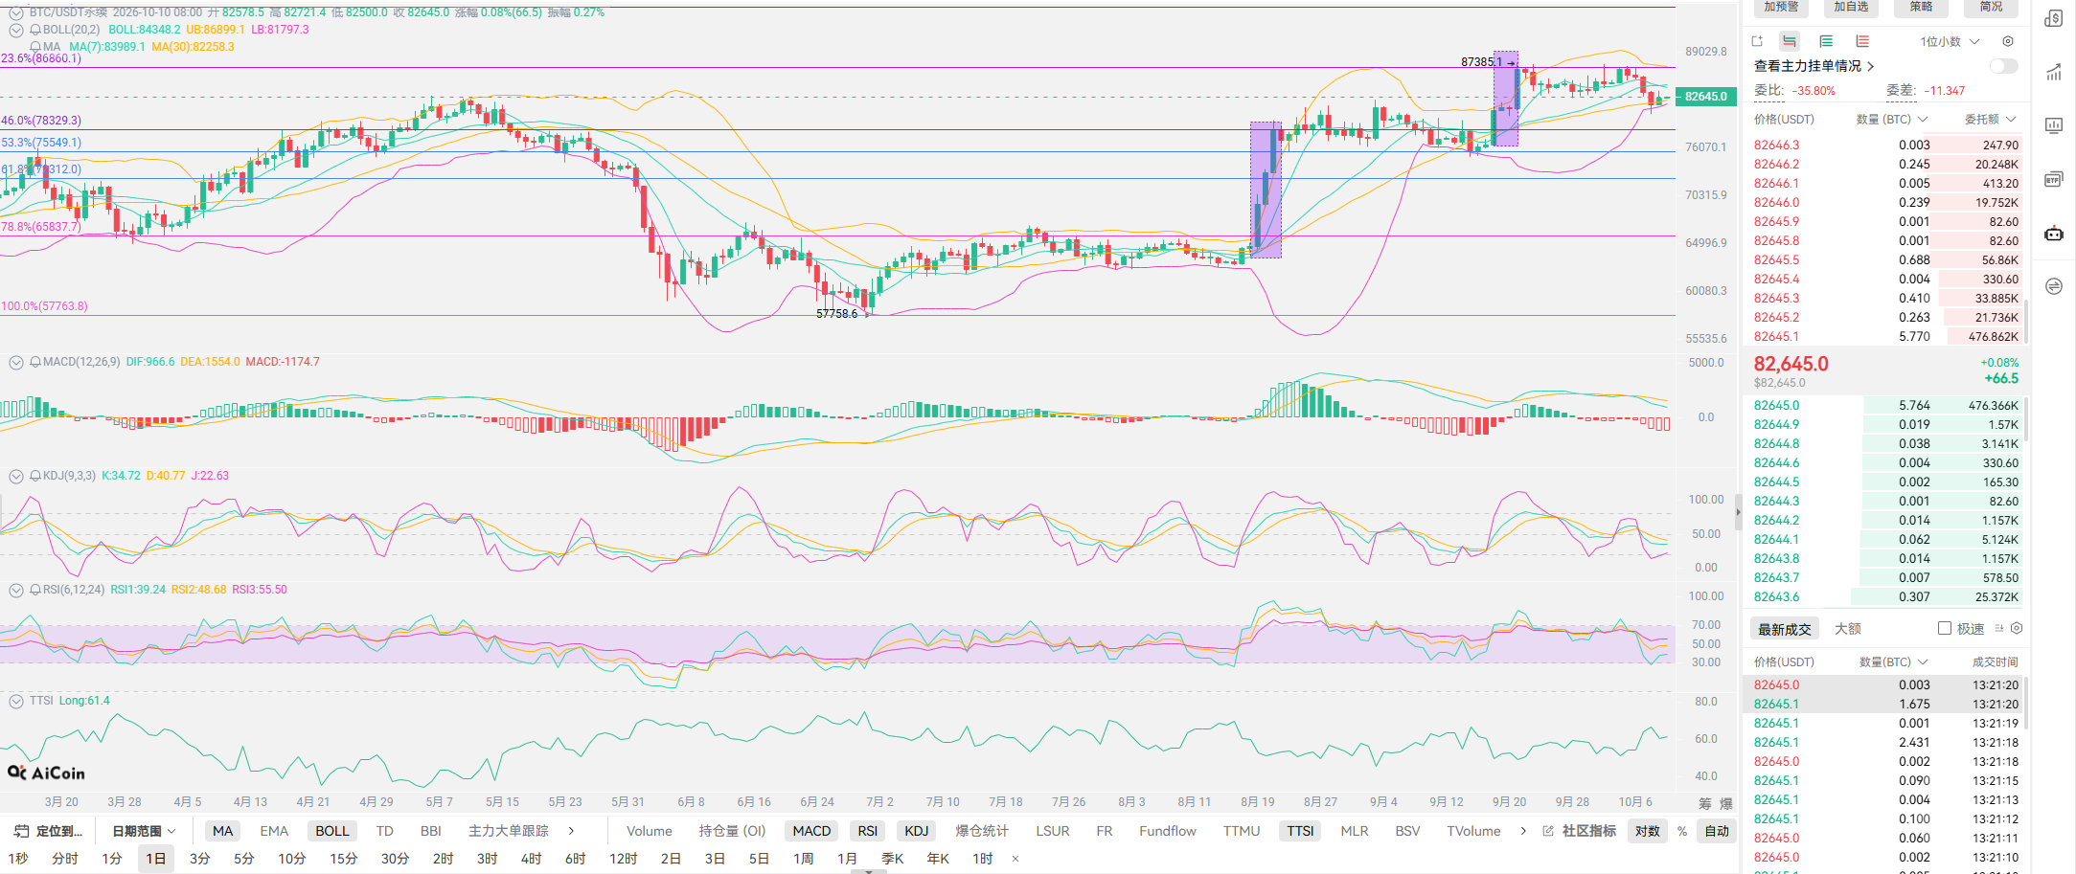Open the BTC card sidebar icon
The width and height of the screenshot is (2076, 874).
tap(2054, 179)
